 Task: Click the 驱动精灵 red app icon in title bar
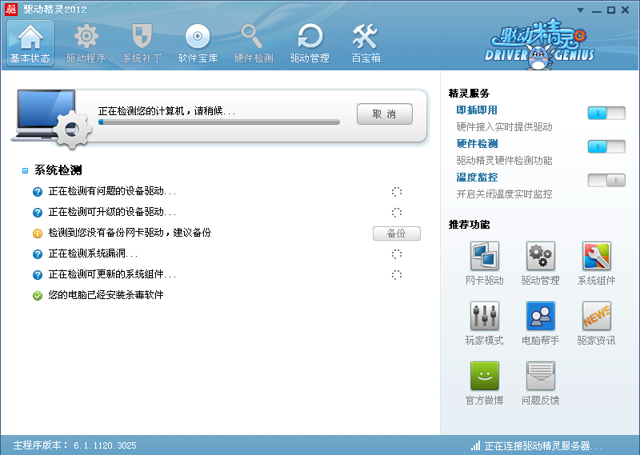[x=11, y=9]
